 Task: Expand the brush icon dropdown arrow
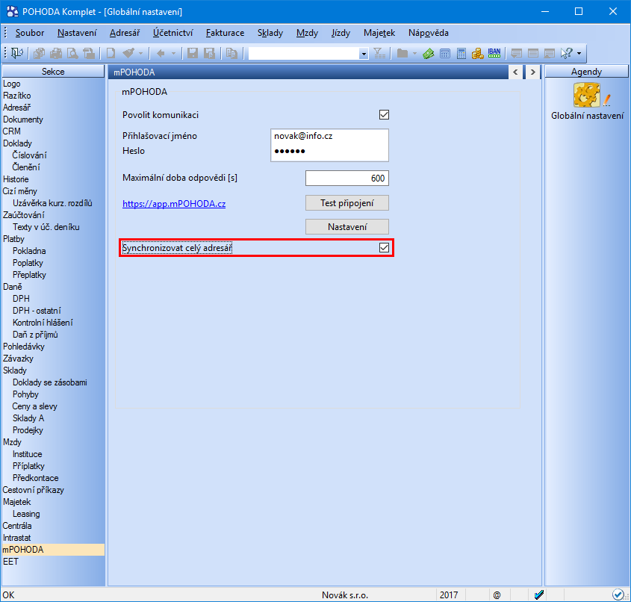140,53
